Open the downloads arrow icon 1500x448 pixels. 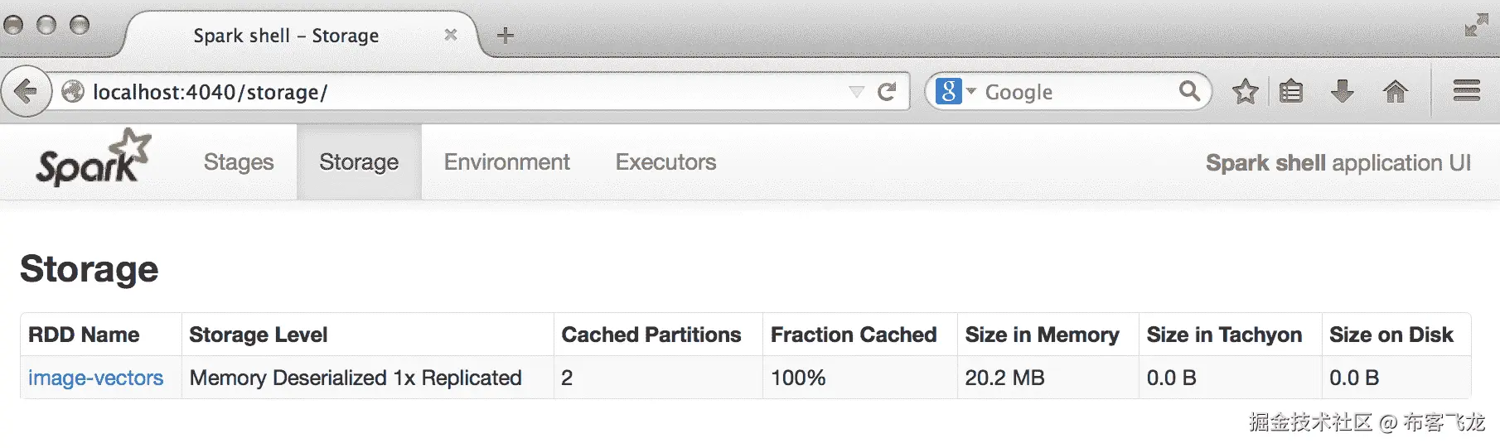pyautogui.click(x=1342, y=91)
